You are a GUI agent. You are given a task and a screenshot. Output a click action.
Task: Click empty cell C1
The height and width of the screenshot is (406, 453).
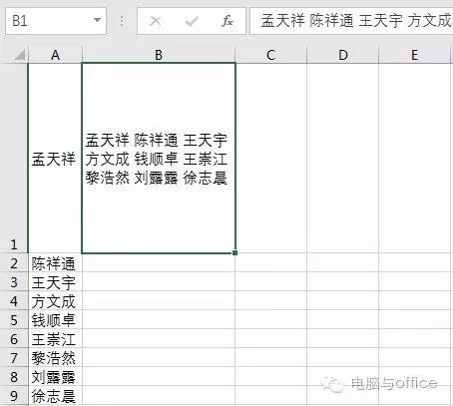[x=270, y=158]
